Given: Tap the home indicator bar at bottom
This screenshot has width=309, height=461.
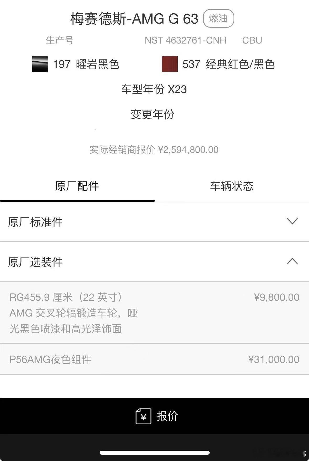Looking at the screenshot, I should 155,453.
